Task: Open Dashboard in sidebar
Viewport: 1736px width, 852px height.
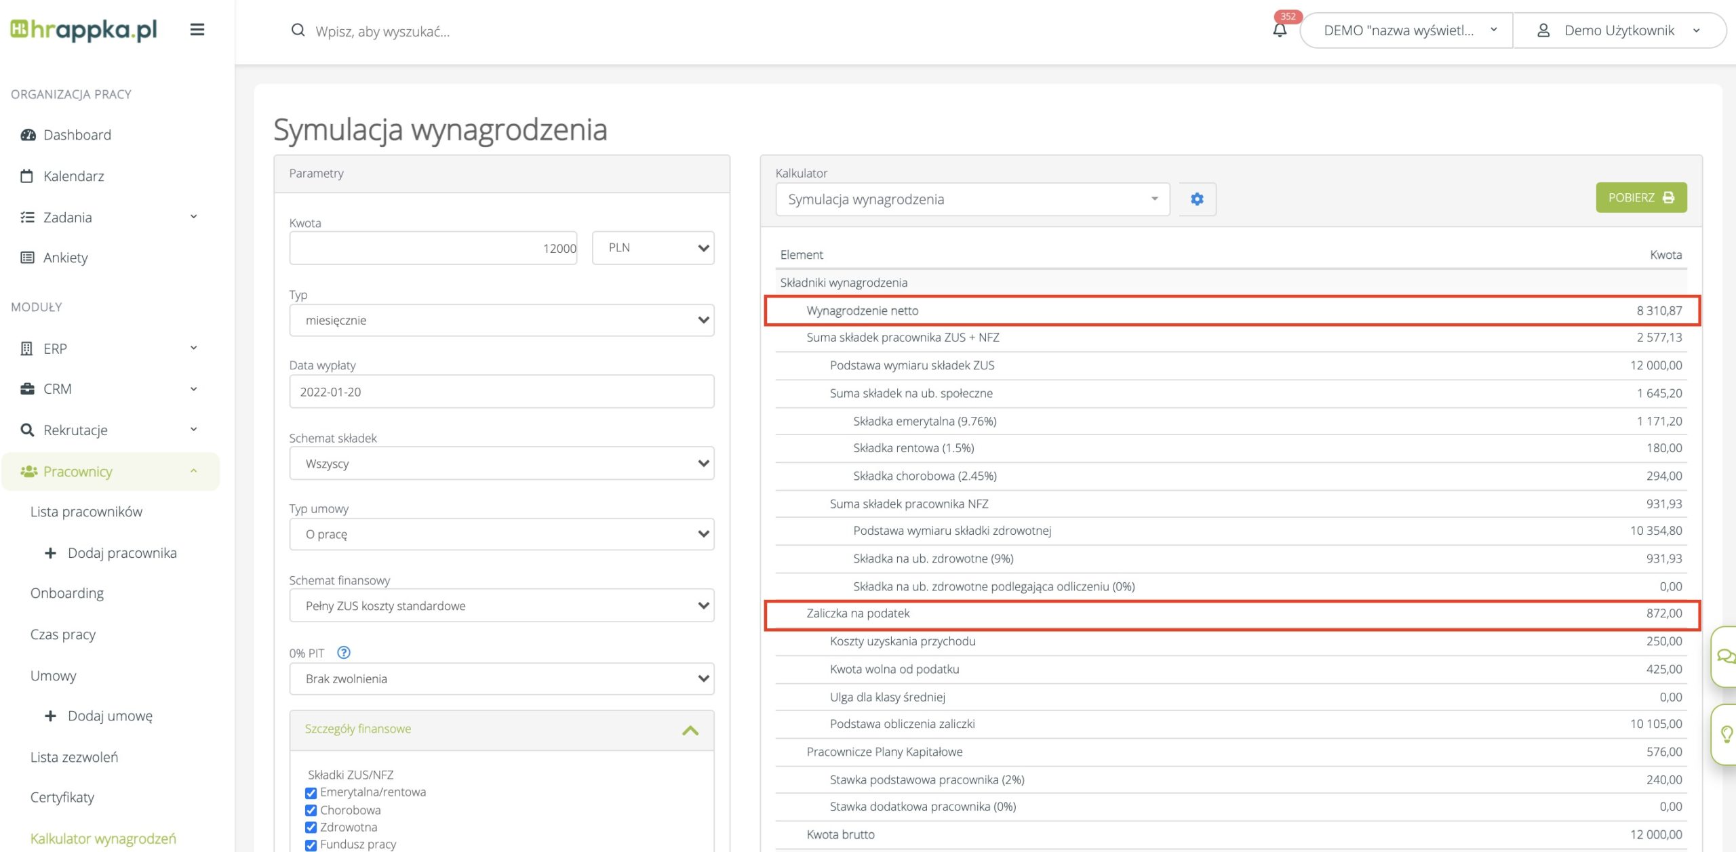Action: [x=77, y=135]
